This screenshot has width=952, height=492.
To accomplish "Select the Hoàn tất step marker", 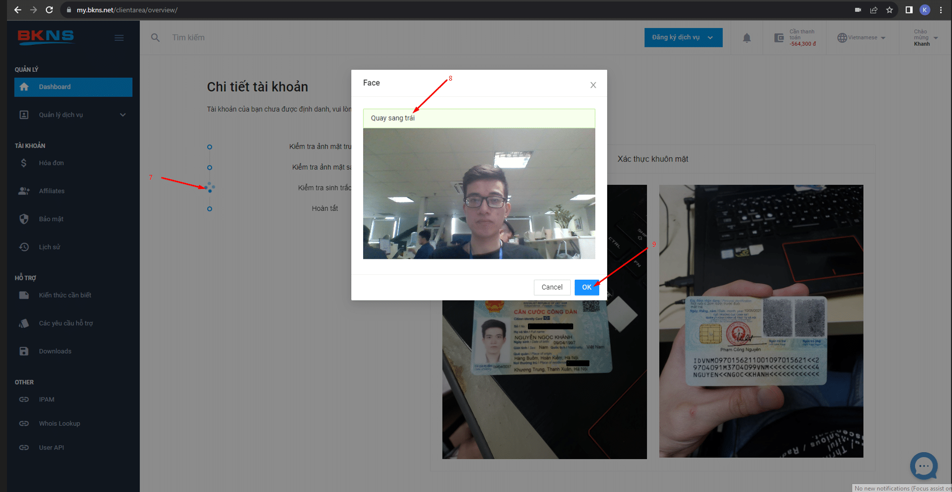I will [210, 209].
